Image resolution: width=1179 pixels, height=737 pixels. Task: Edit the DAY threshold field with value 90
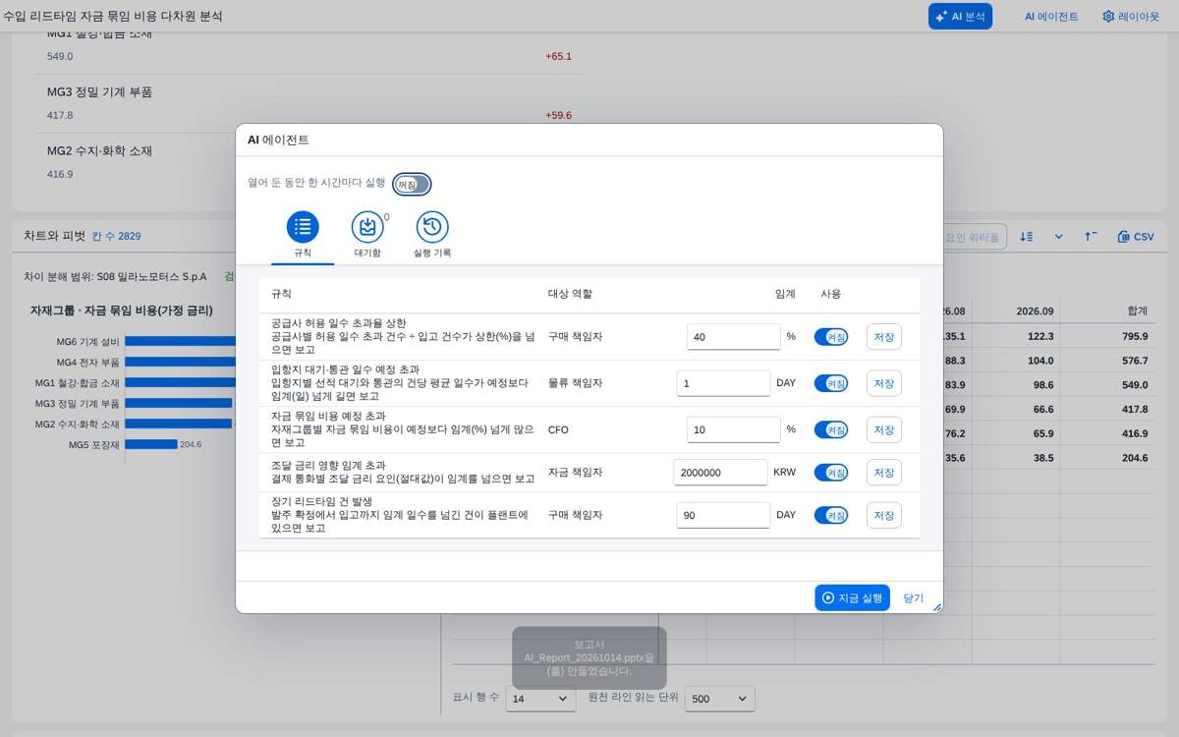724,515
